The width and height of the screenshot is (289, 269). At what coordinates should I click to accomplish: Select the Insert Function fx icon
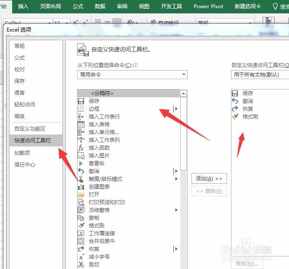(81, 148)
